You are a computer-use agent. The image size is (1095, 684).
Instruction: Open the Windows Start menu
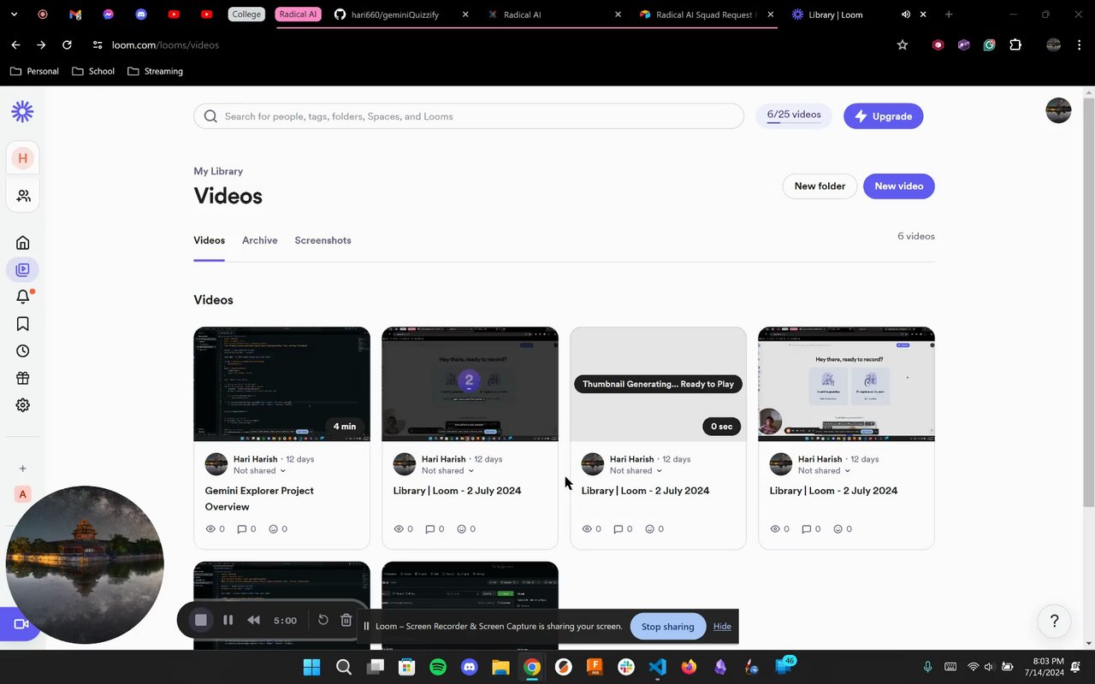click(311, 667)
